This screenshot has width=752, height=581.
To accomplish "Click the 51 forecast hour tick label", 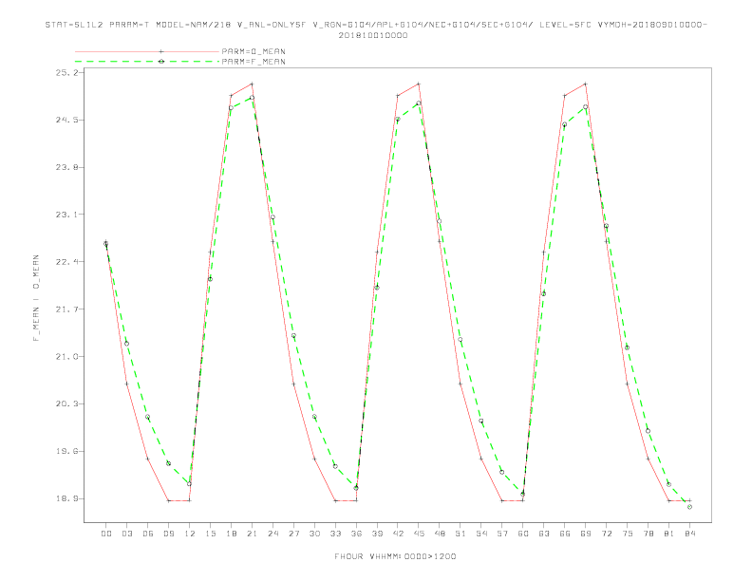I will coord(461,534).
